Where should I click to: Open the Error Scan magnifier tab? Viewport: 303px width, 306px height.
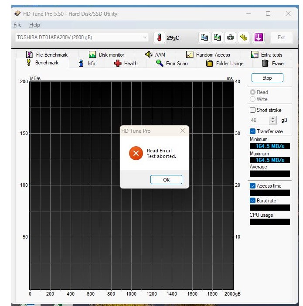pyautogui.click(x=172, y=64)
